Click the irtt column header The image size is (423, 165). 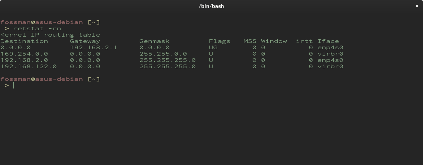tap(304, 41)
